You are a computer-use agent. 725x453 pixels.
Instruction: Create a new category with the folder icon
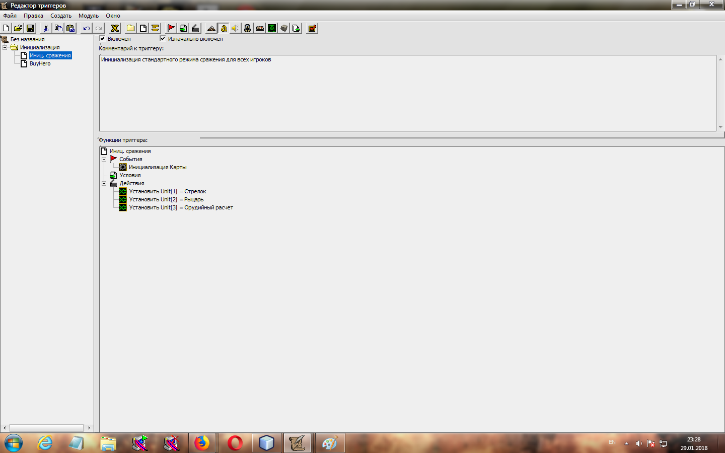131,28
